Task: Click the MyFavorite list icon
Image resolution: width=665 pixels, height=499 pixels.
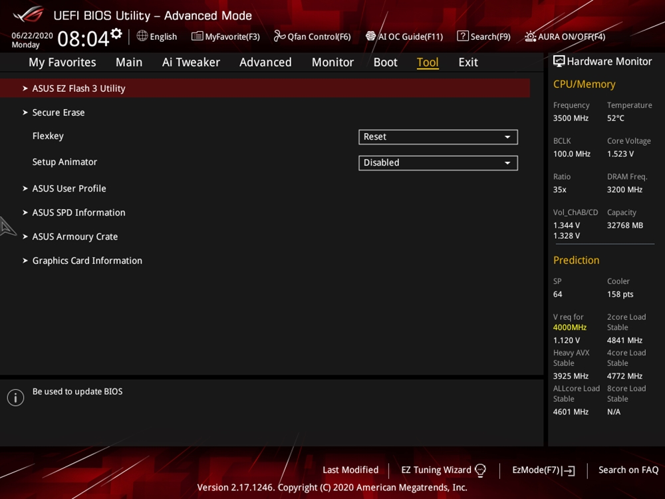Action: 197,36
